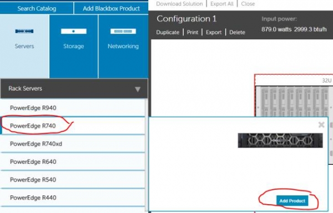
Task: Duplicate Configuration 1
Action: pyautogui.click(x=168, y=33)
